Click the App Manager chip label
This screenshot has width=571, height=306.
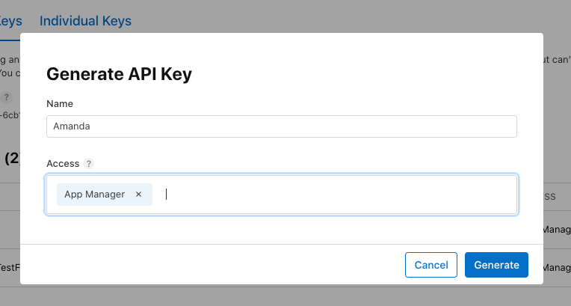point(95,195)
